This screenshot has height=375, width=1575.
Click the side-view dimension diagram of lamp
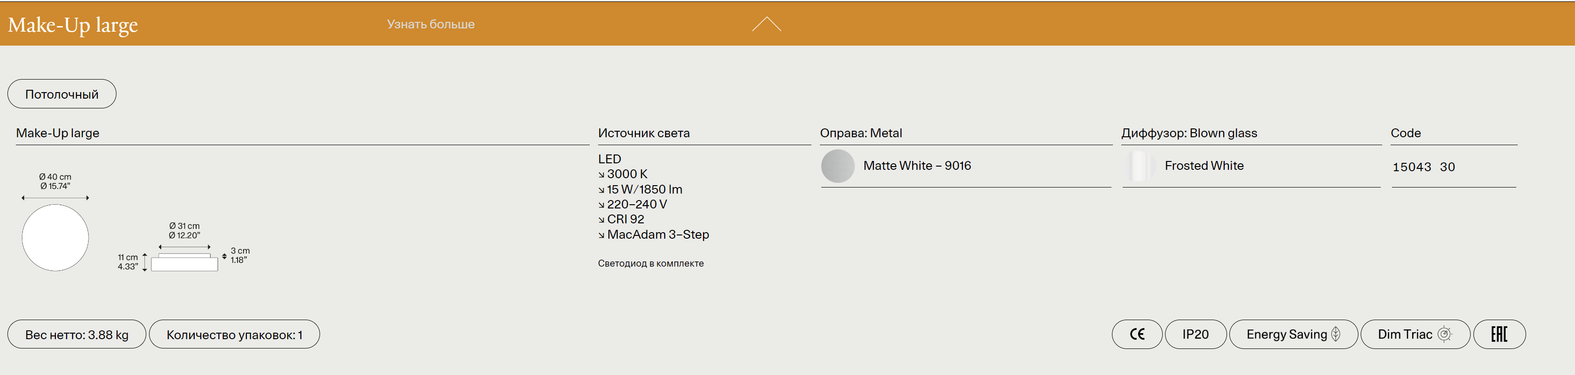pos(184,261)
